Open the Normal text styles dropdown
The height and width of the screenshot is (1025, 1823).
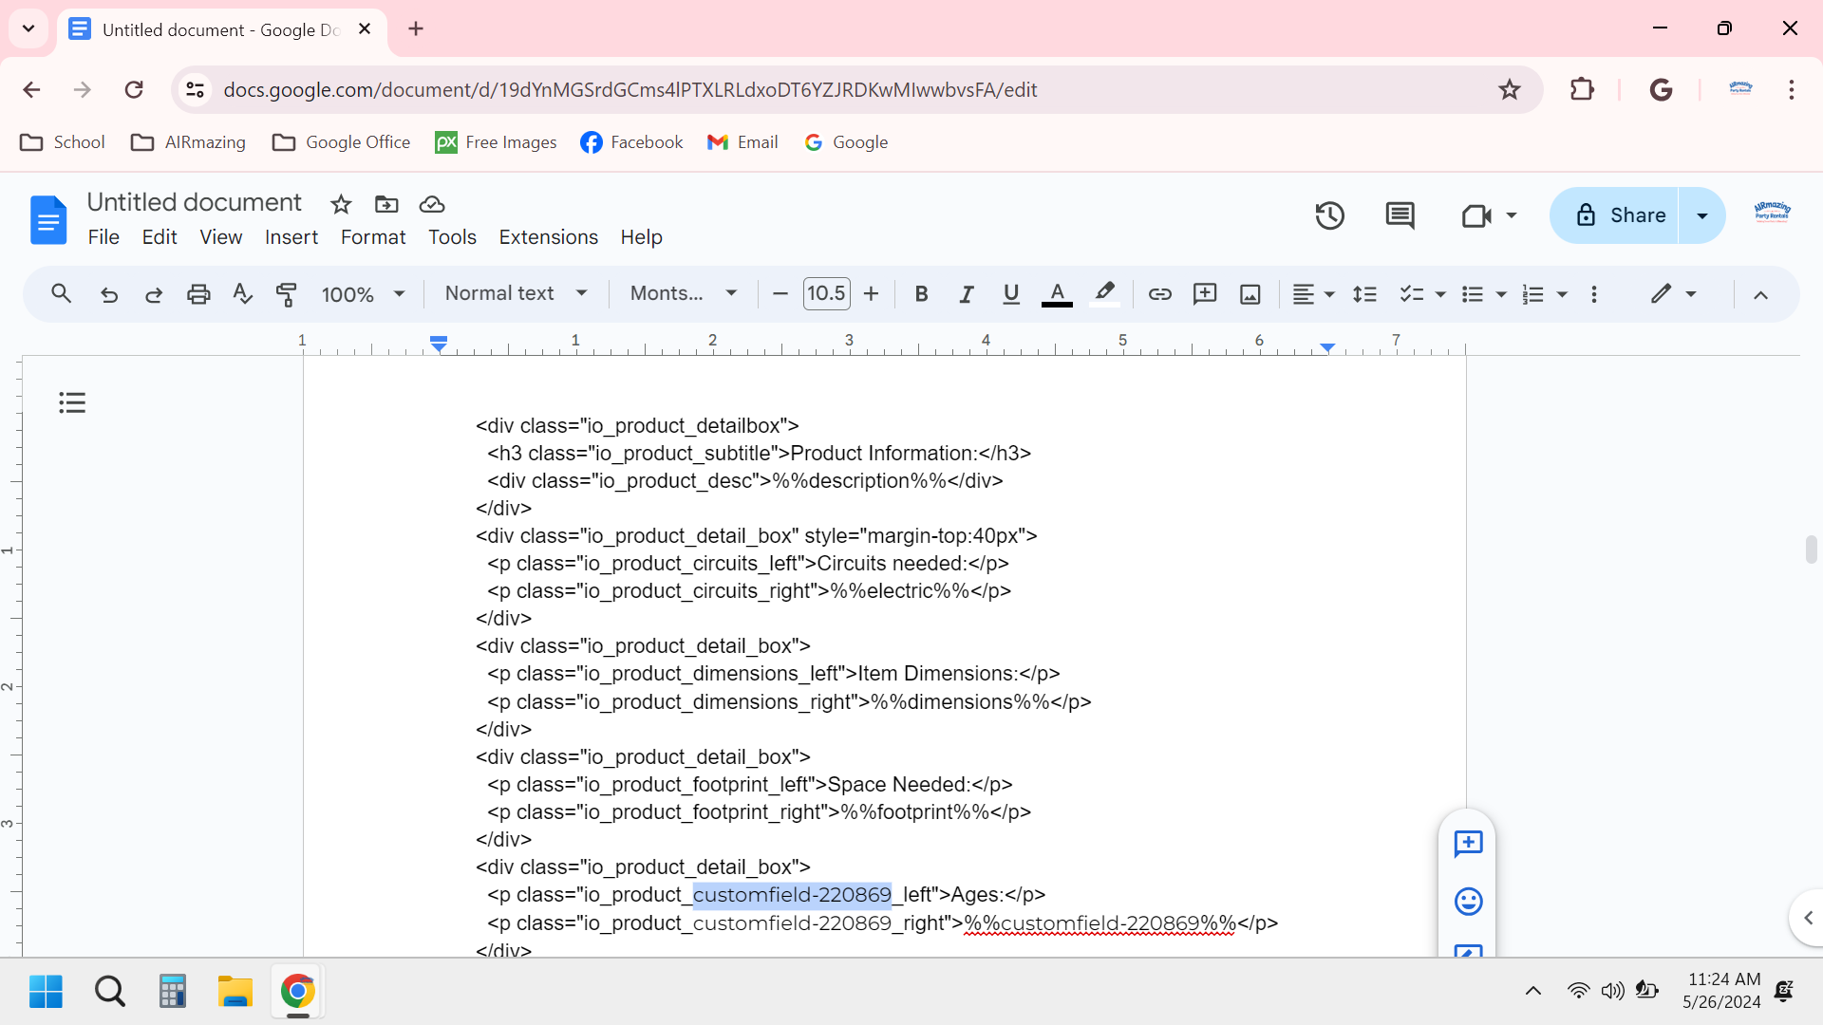pos(517,294)
